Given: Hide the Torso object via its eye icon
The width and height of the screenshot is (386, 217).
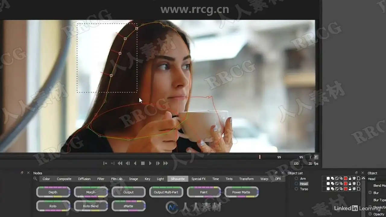Looking at the screenshot, I should click(354, 189).
